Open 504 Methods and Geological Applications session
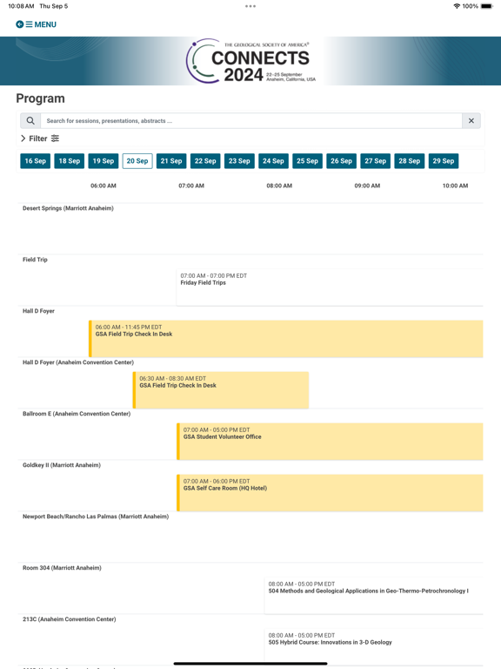 click(374, 596)
